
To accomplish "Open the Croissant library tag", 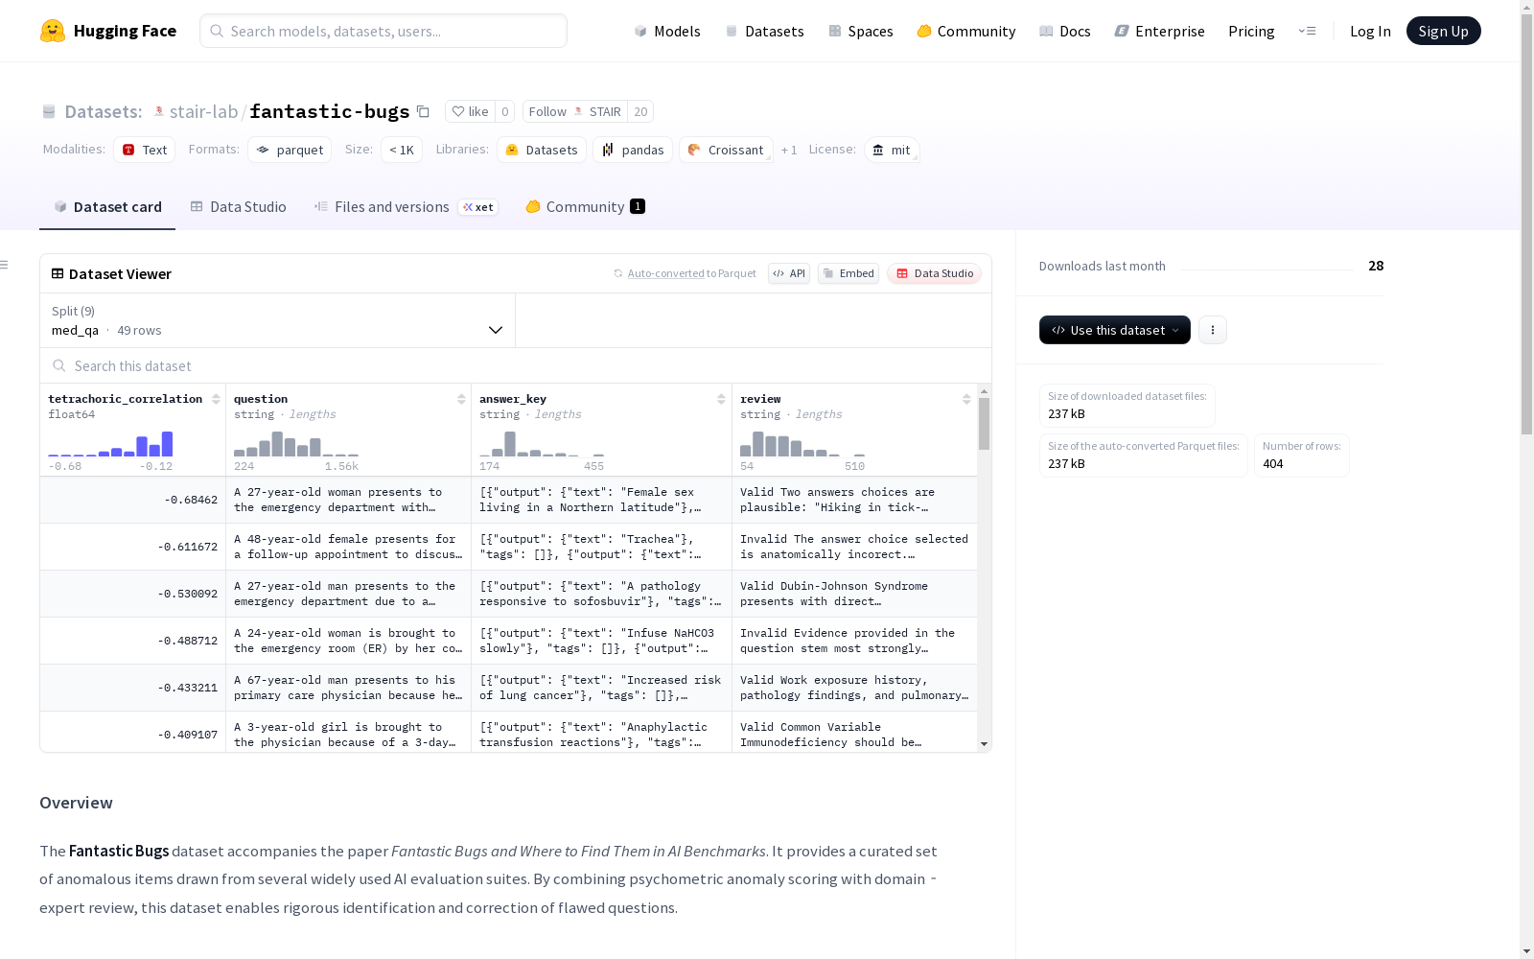I will [726, 150].
